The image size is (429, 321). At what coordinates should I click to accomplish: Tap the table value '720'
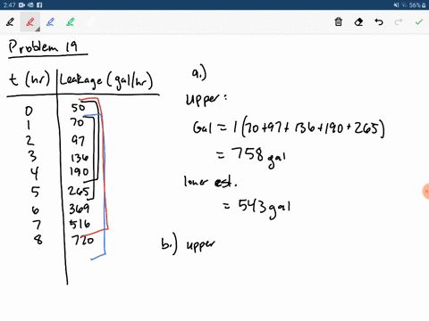point(82,240)
